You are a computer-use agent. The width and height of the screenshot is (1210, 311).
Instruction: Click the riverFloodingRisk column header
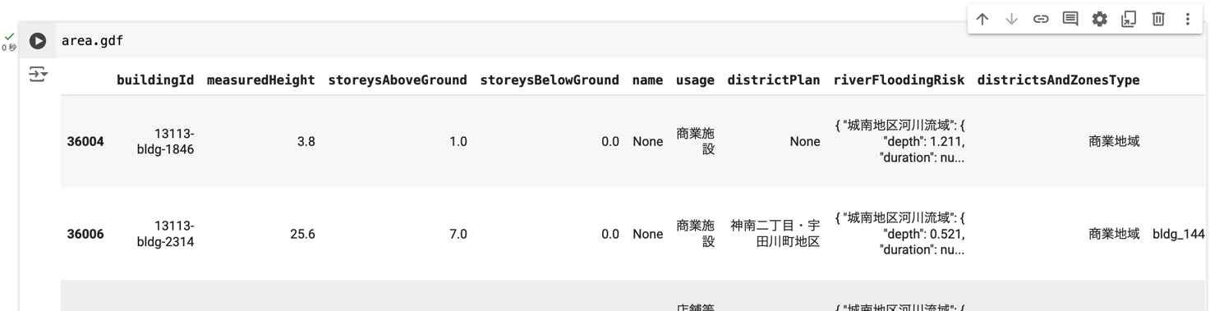tap(899, 80)
